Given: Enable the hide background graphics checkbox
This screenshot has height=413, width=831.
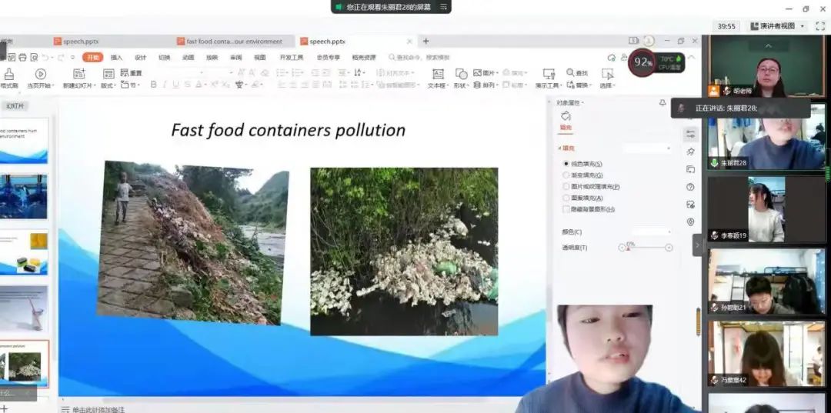Looking at the screenshot, I should coord(566,209).
